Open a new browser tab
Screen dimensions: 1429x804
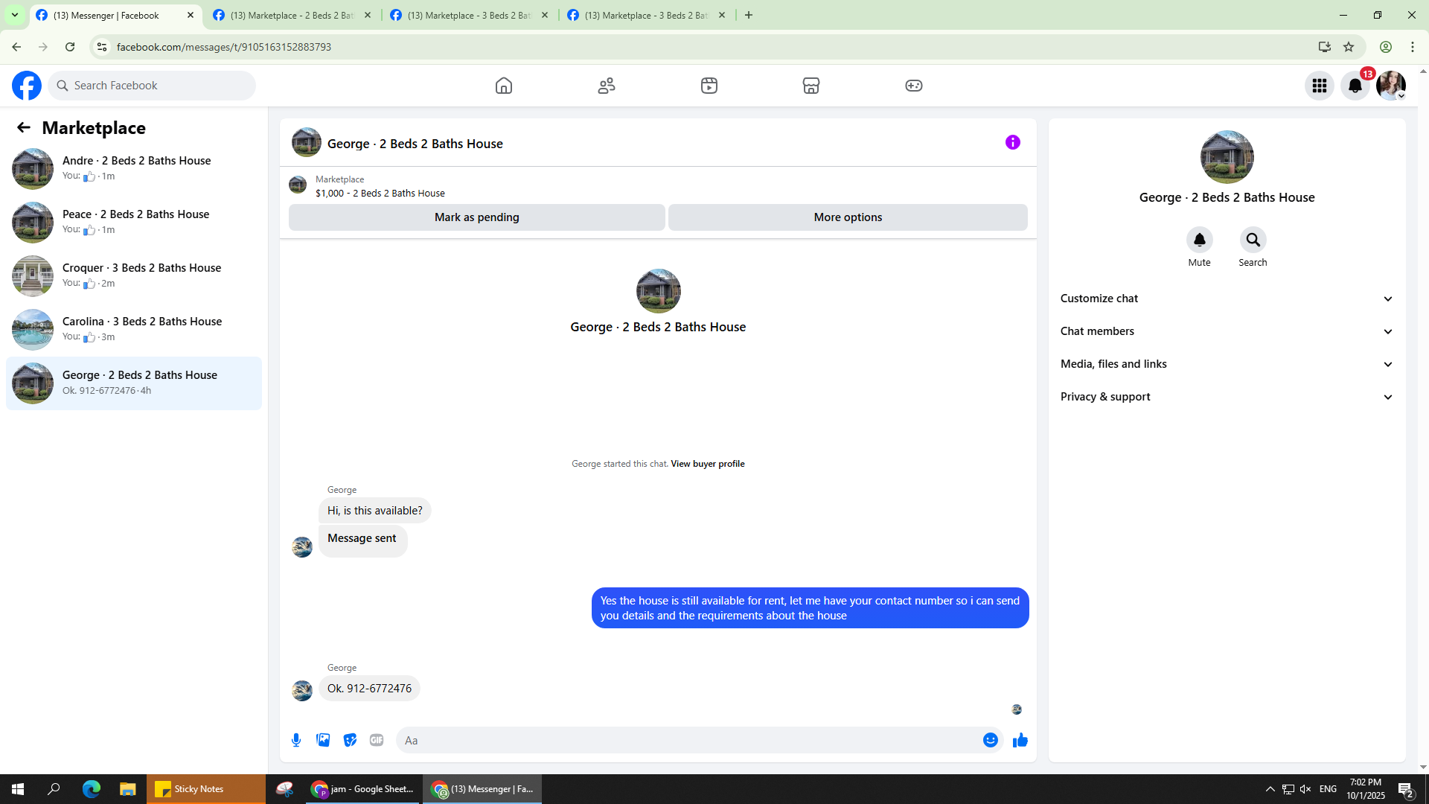[x=749, y=15]
